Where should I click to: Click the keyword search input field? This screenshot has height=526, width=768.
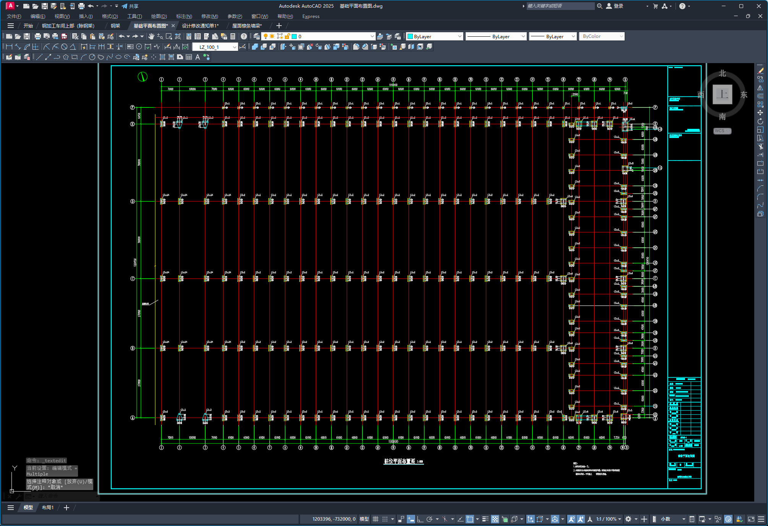pyautogui.click(x=560, y=6)
